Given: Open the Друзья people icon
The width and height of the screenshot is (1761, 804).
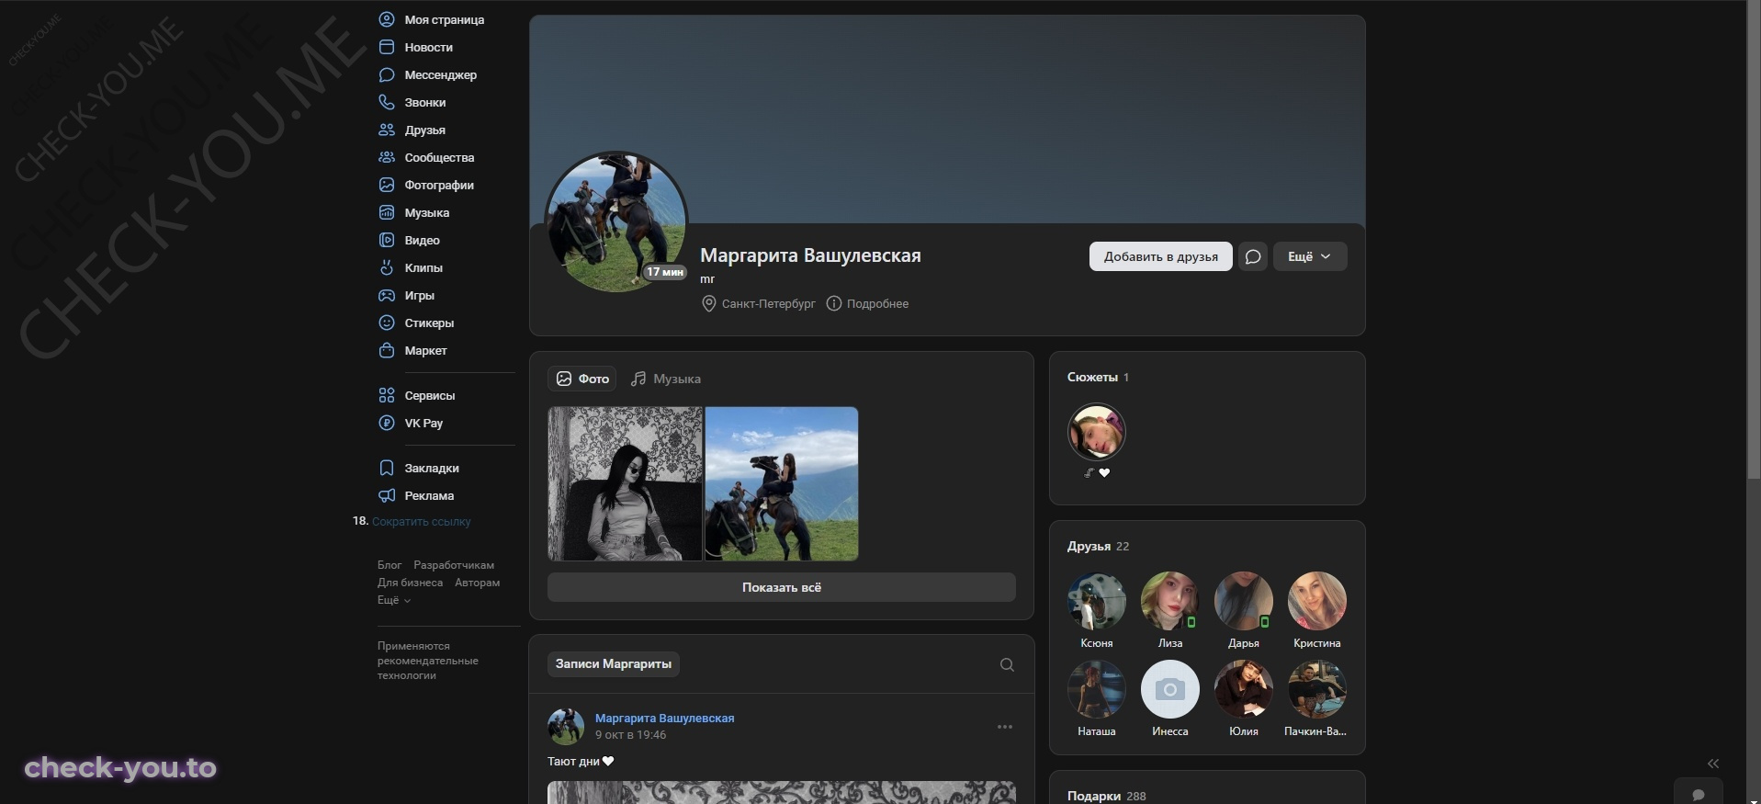Looking at the screenshot, I should [387, 130].
